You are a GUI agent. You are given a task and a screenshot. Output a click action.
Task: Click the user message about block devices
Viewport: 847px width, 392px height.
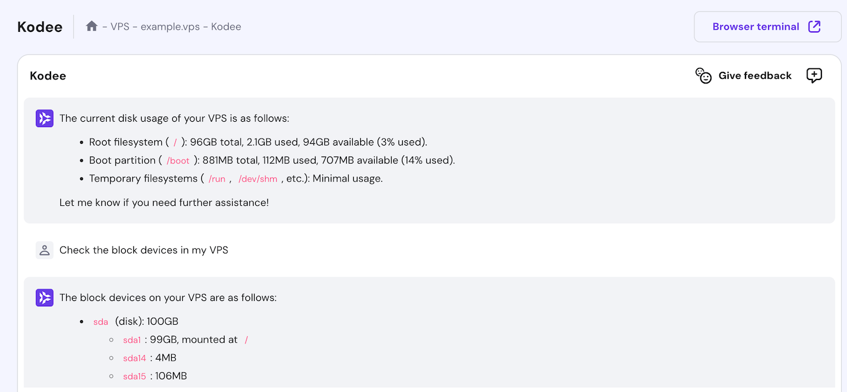pos(144,250)
